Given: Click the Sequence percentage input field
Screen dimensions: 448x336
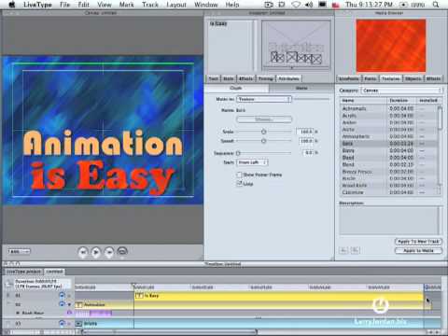Looking at the screenshot, I should click(307, 153).
